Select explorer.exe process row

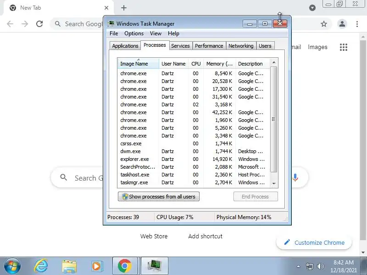point(194,159)
